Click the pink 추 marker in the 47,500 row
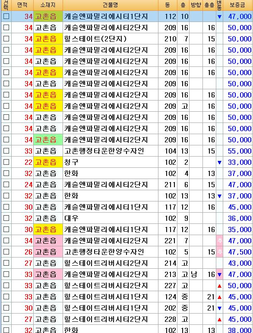The image size is (253, 333). coord(219,252)
